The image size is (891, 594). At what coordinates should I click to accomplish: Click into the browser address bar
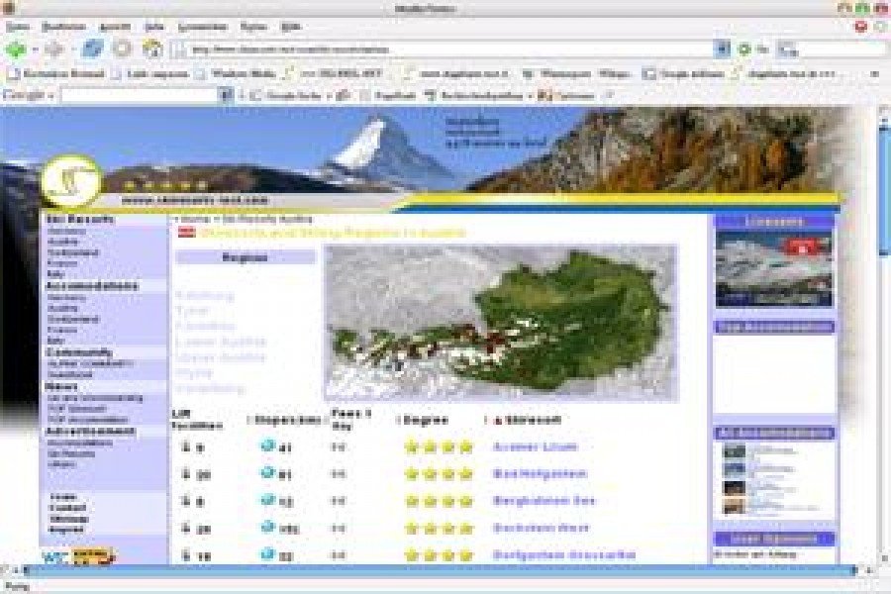tap(444, 49)
